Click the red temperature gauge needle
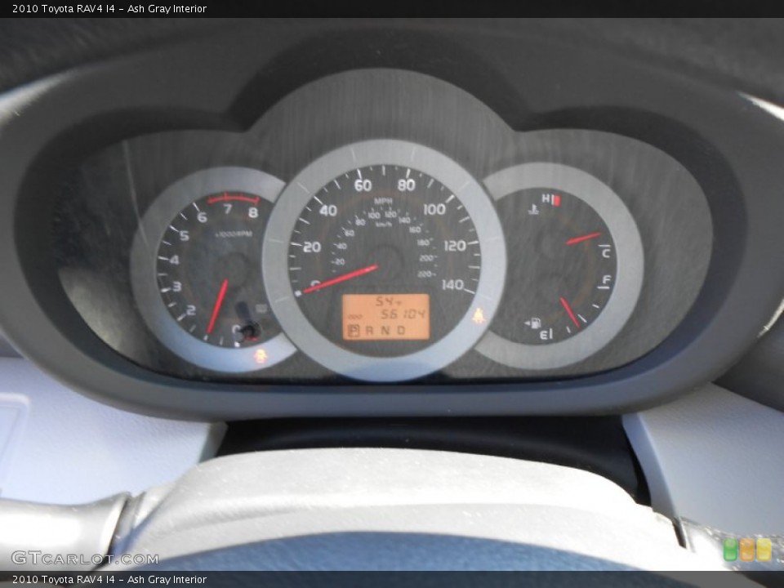The width and height of the screenshot is (784, 588). pyautogui.click(x=583, y=238)
